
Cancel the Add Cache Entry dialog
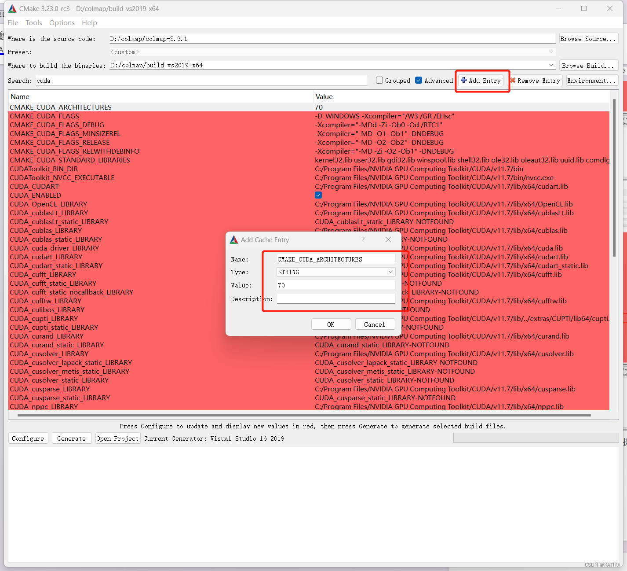(x=375, y=324)
